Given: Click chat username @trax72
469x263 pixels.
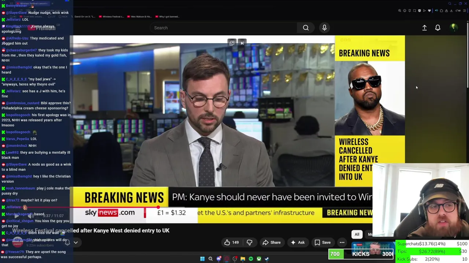Looking at the screenshot, I should pos(12,200).
